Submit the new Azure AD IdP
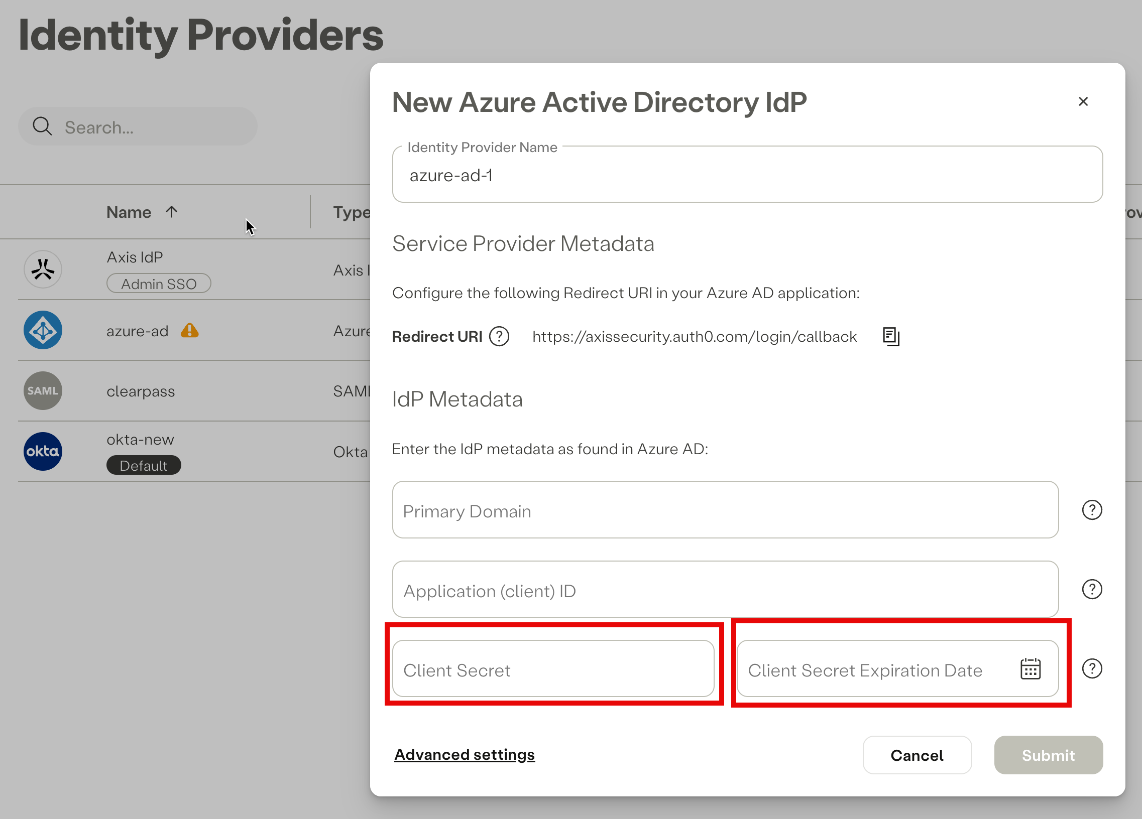 pyautogui.click(x=1049, y=755)
